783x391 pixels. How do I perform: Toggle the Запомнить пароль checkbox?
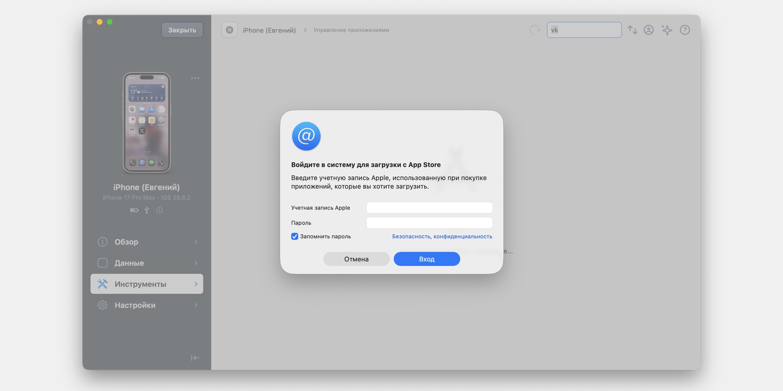coord(294,236)
